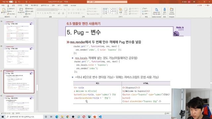Screen dimensions: 212x119
Task: Collapse the ribbon with the chevron at its right end
Action: (x=211, y=17)
